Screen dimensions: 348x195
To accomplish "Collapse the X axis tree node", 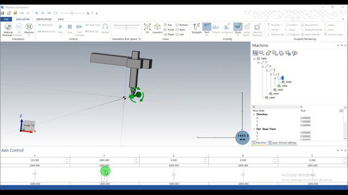I will pyautogui.click(x=263, y=66).
